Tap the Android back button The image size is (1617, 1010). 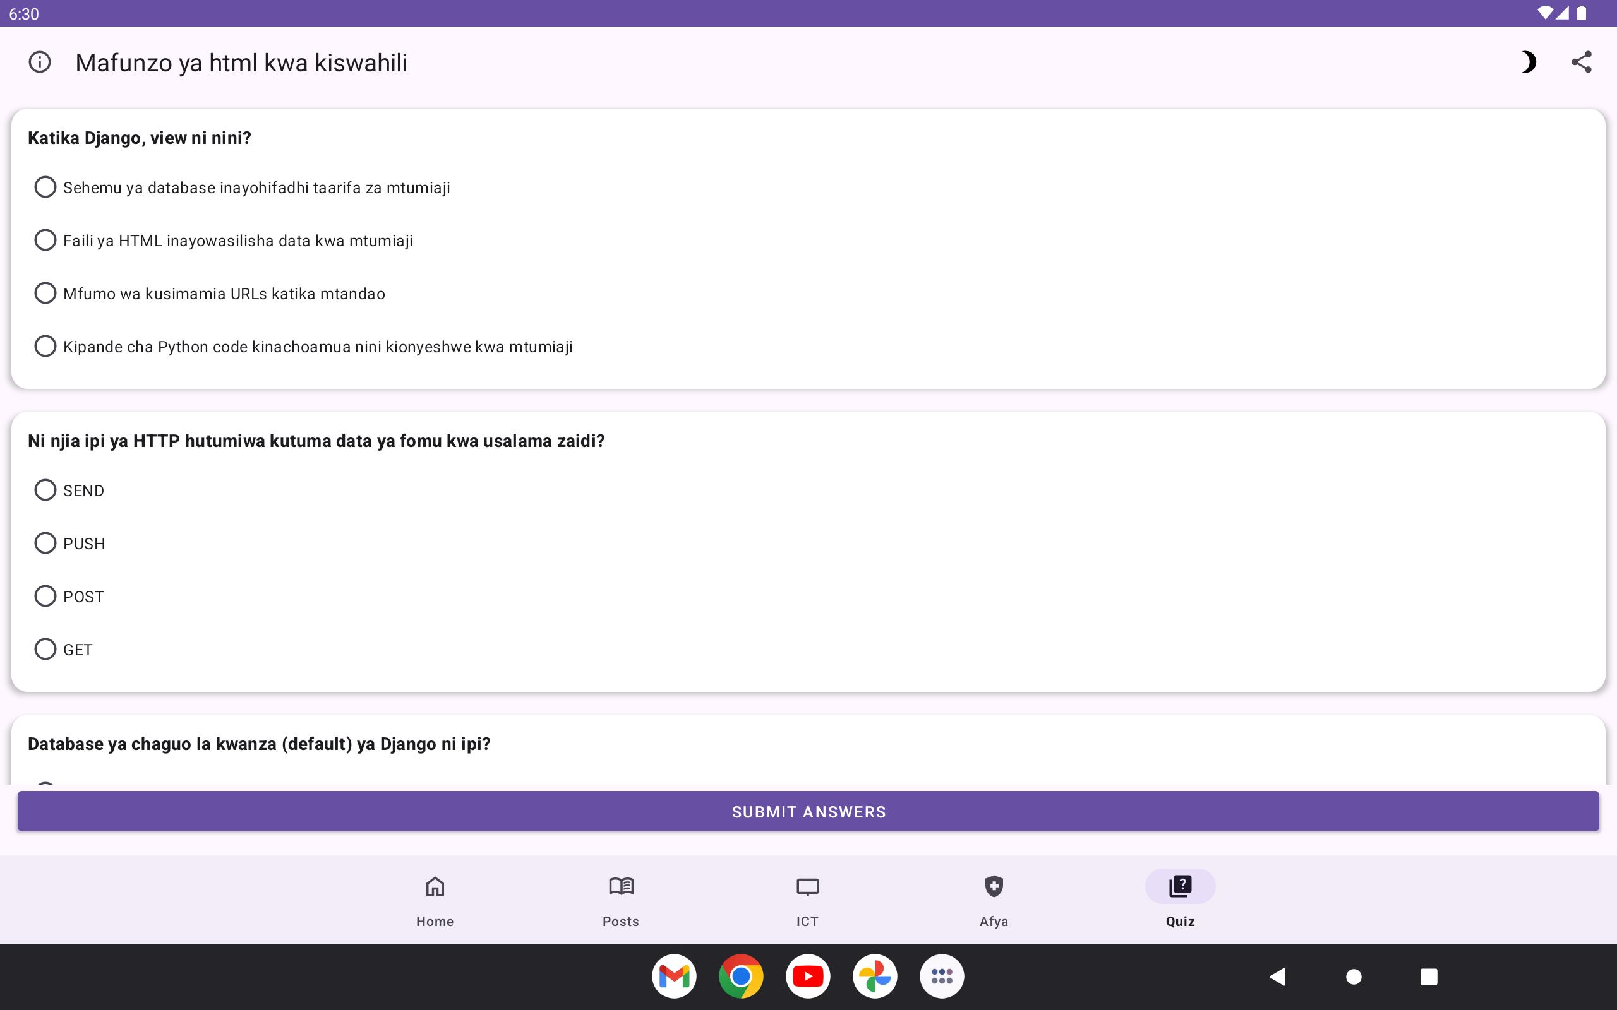click(1278, 977)
